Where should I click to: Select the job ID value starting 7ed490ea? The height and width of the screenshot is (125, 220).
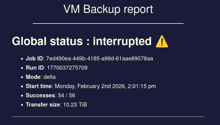coord(99,58)
